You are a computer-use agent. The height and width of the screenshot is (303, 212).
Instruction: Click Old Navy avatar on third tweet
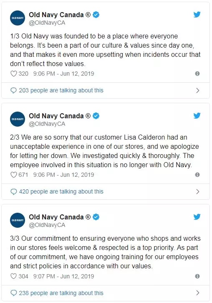pyautogui.click(x=18, y=220)
